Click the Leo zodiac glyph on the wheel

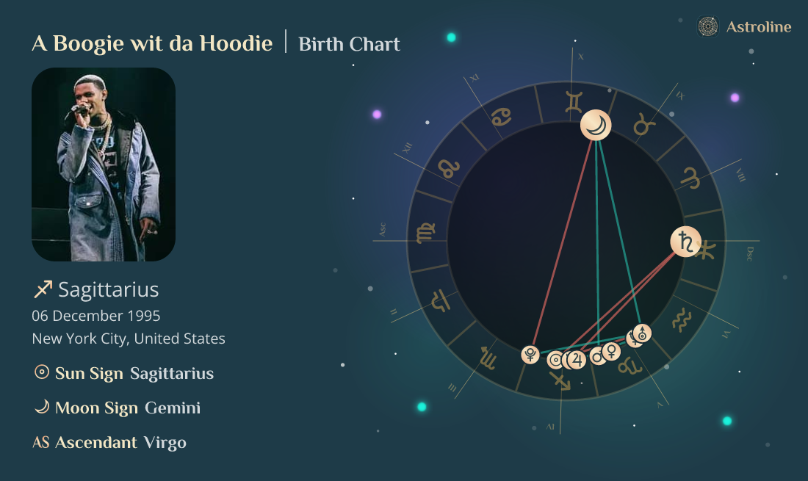point(447,169)
